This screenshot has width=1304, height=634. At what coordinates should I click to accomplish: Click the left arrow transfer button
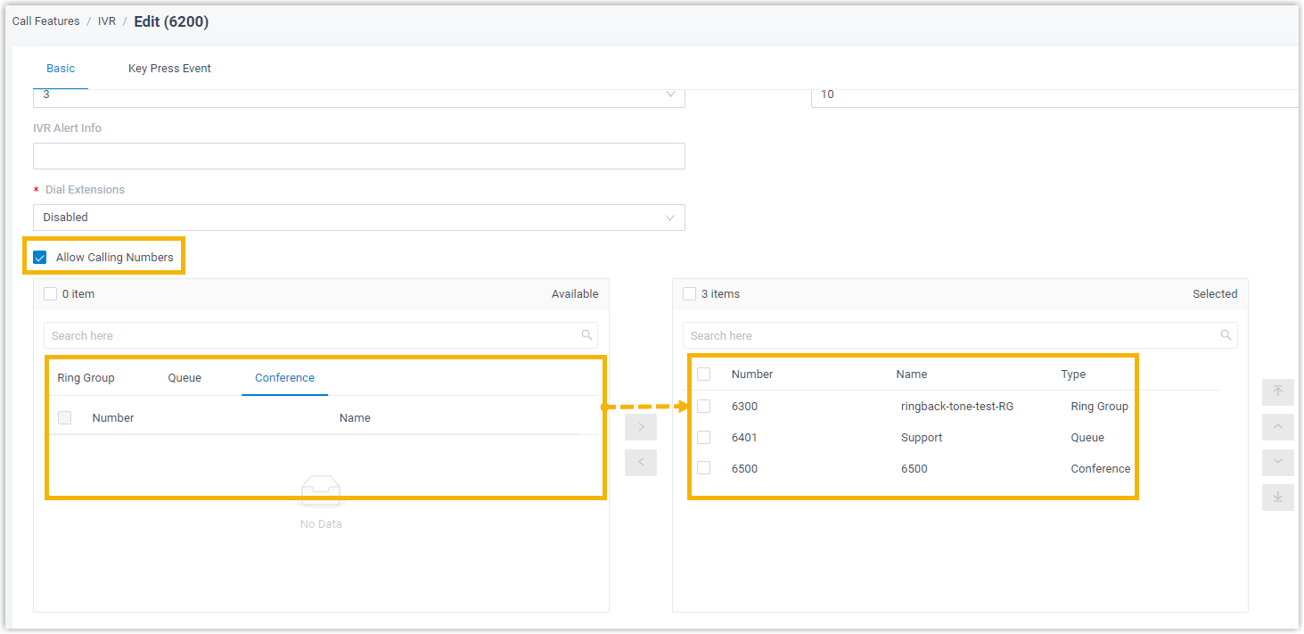point(640,463)
